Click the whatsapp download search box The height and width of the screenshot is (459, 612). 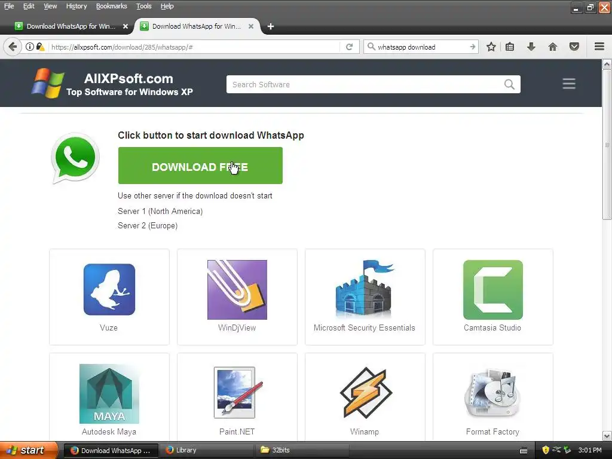(421, 47)
